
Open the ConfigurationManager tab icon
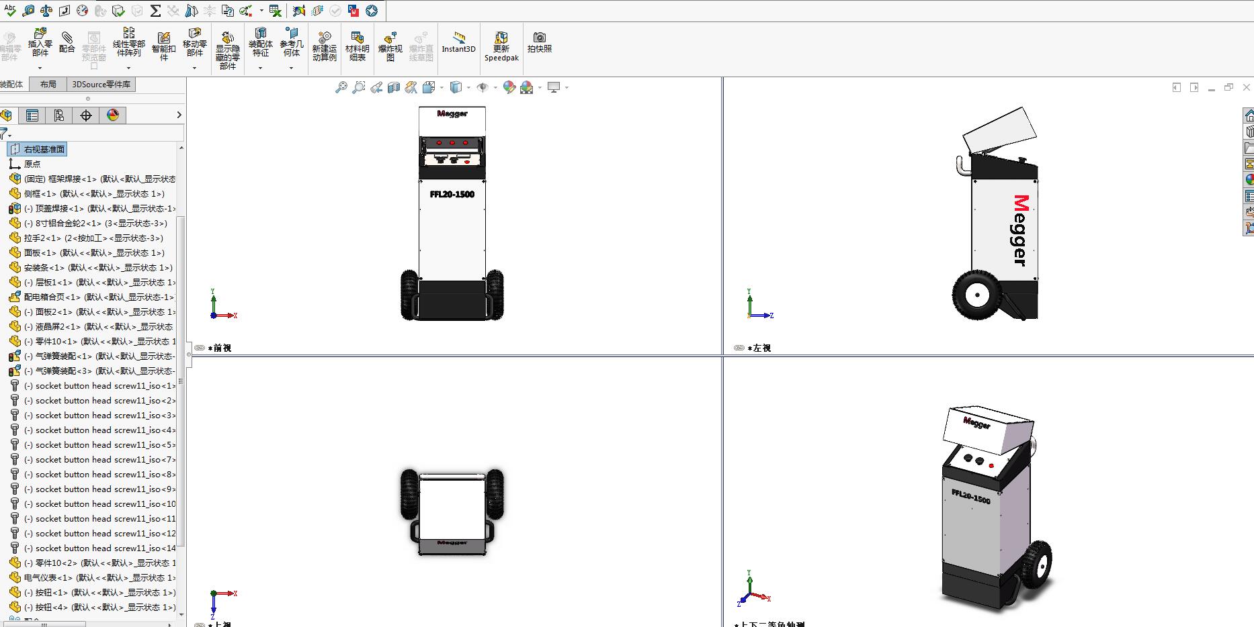(58, 115)
